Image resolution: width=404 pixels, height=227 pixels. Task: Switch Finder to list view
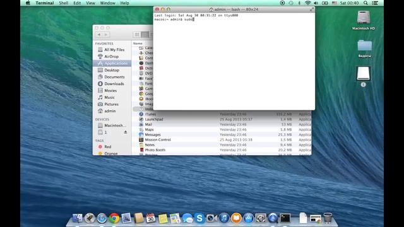[145, 35]
